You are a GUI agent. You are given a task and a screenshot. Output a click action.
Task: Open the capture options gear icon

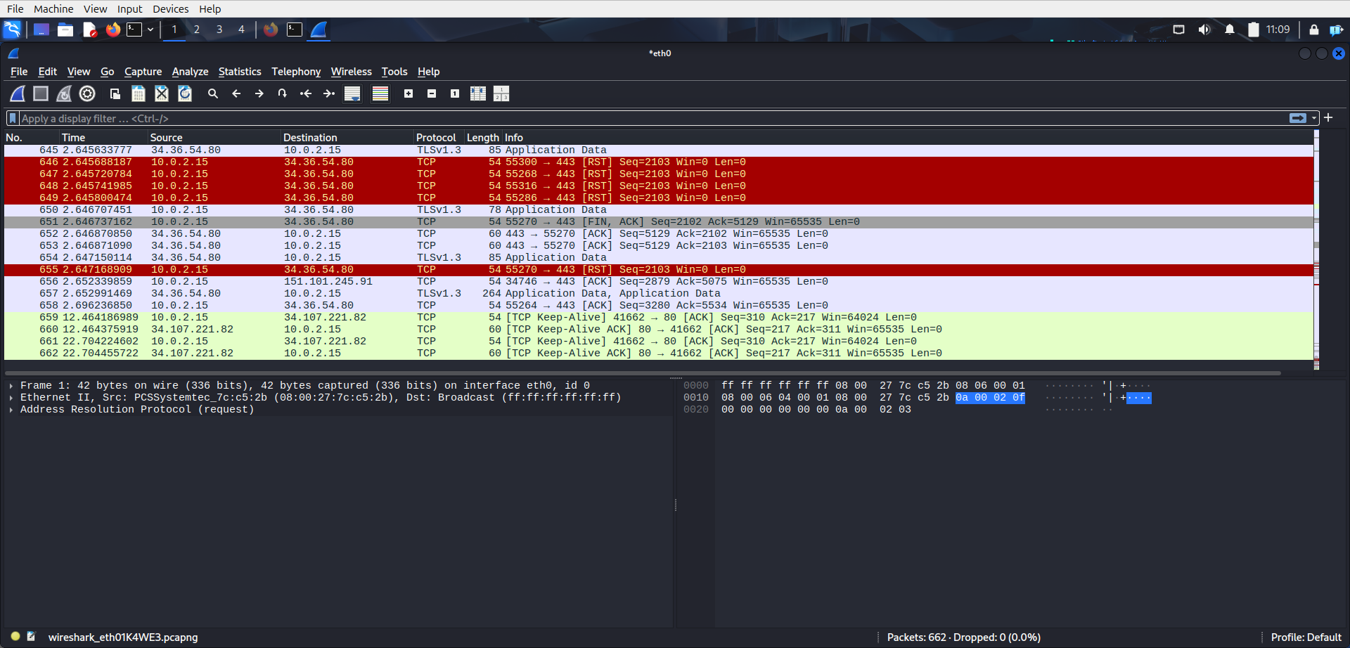pyautogui.click(x=87, y=93)
